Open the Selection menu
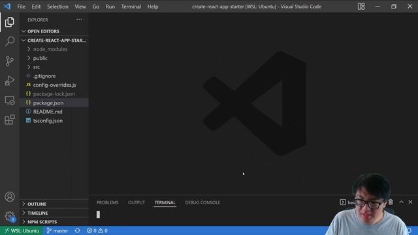 pyautogui.click(x=57, y=7)
